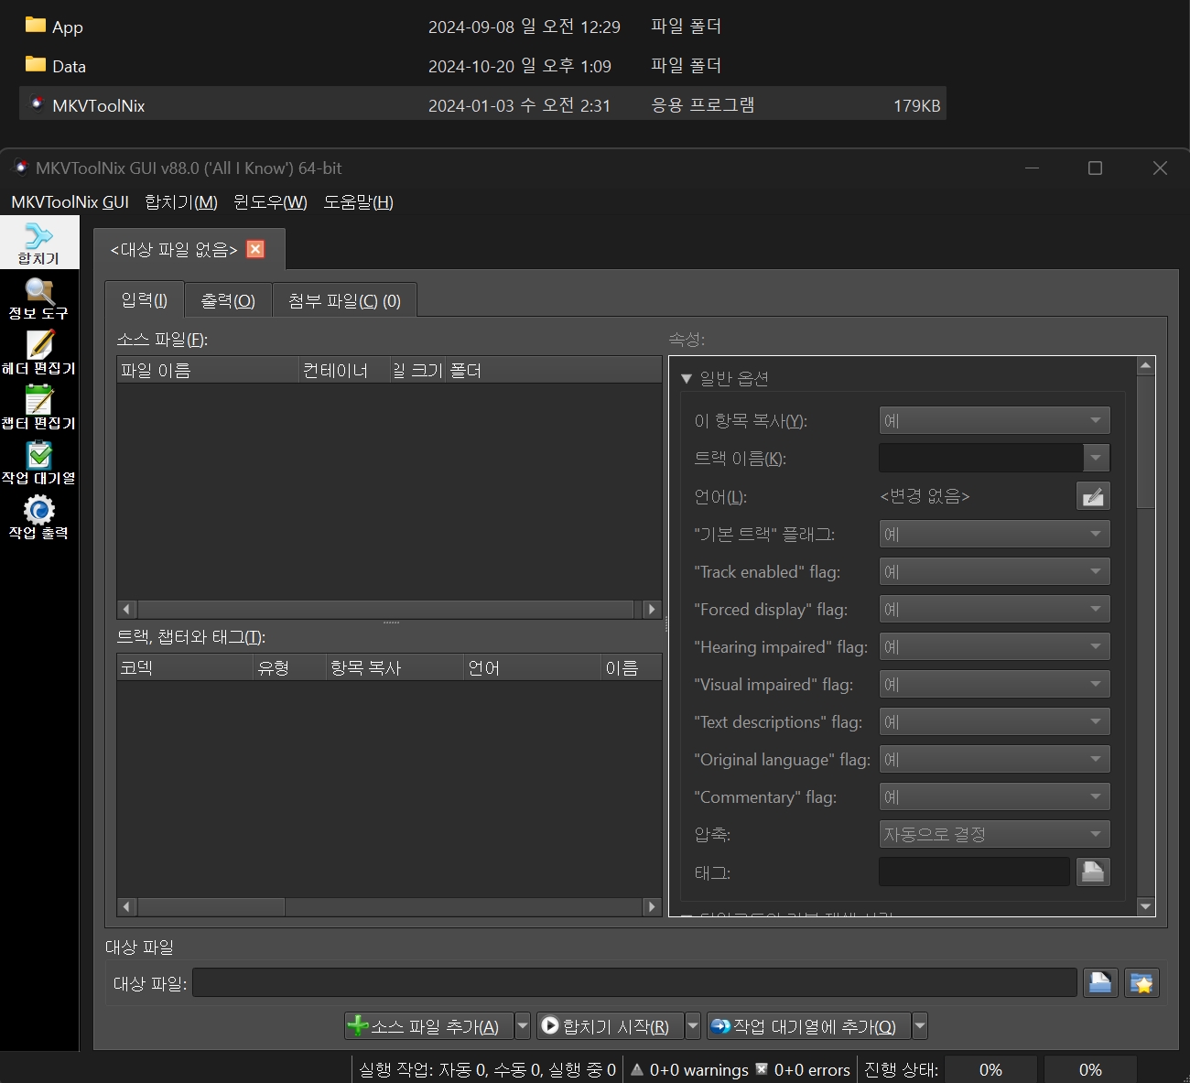Click the warnings triangle icon in status bar
This screenshot has width=1190, height=1083.
click(637, 1069)
